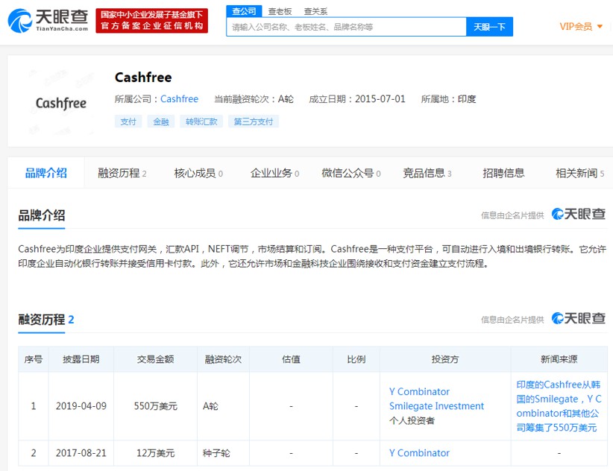Open the VIP会员 membership link
Viewport: 613px width, 471px height.
[576, 27]
